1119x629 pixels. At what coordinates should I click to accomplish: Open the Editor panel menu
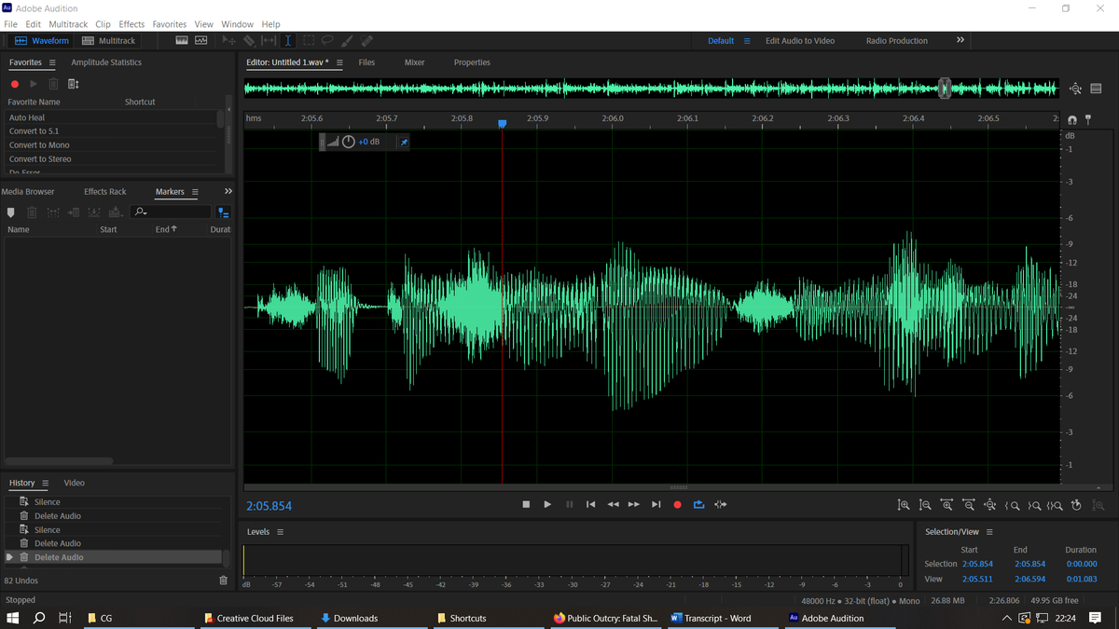[x=339, y=62]
